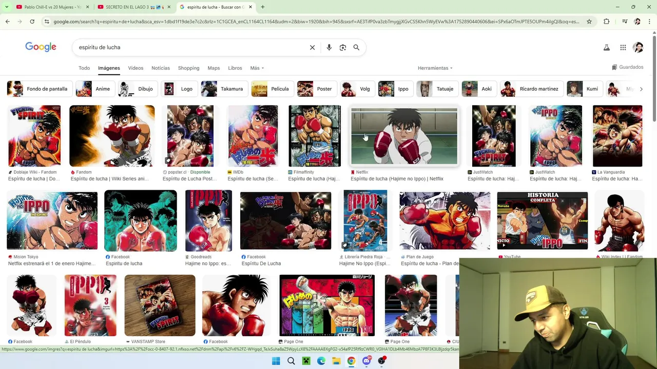The image size is (657, 369).
Task: Open the tab search dropdown arrow
Action: point(7,7)
